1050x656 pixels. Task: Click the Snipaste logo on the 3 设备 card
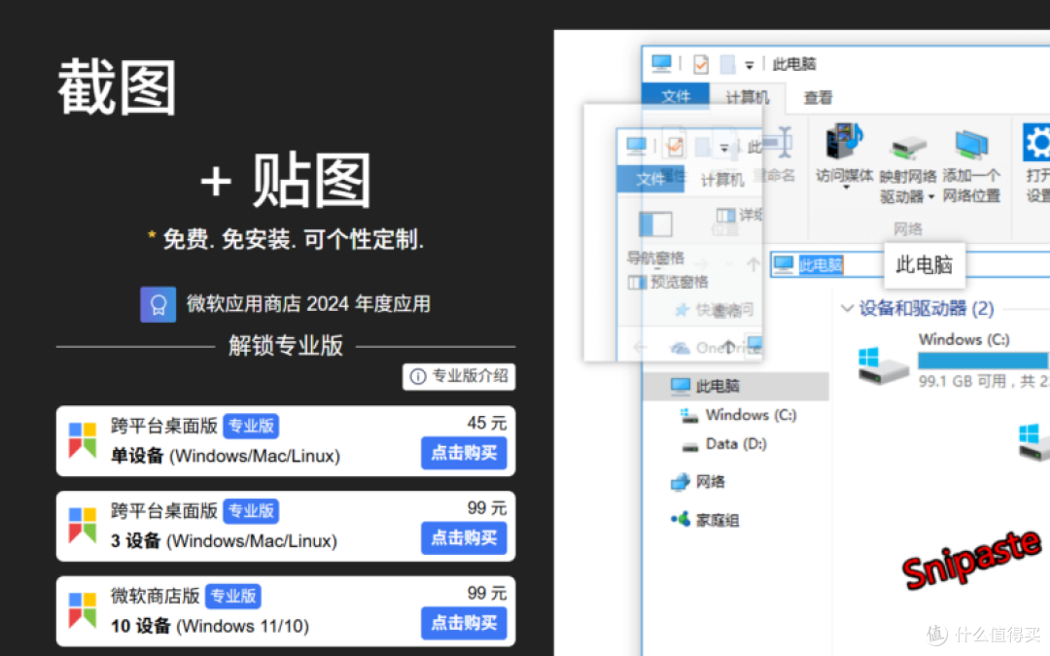[x=83, y=526]
